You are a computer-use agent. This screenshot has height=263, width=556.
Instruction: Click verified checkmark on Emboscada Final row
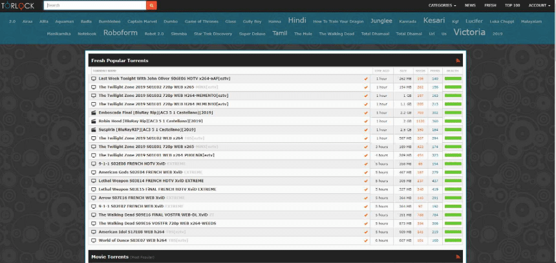(366, 112)
